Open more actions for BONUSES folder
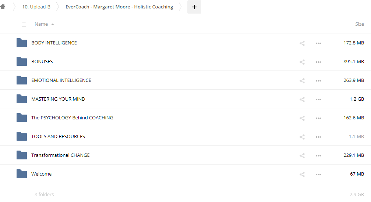The image size is (371, 202). (318, 62)
